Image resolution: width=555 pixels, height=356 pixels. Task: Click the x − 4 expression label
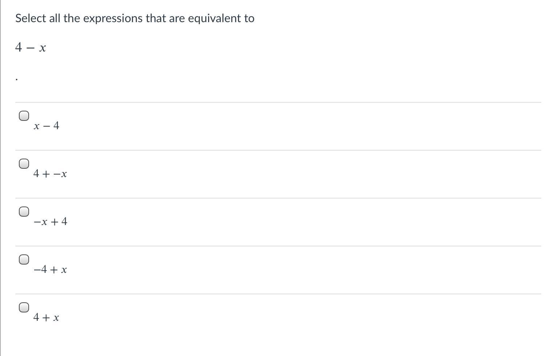[46, 126]
